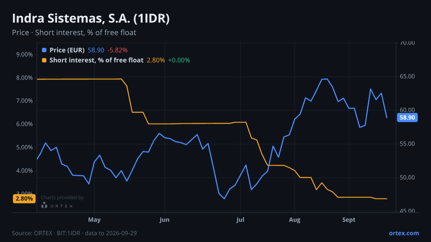Click the Jul x-axis label

point(241,220)
